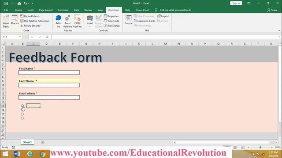282x158 pixels.
Task: Click the Email address input box
Action: pos(49,97)
